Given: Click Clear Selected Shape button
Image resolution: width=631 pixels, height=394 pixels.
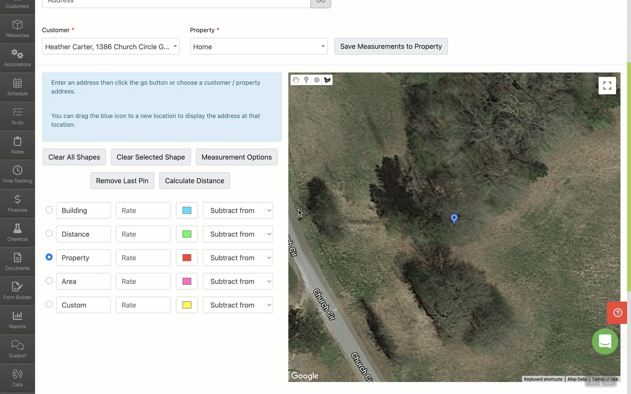Looking at the screenshot, I should [151, 157].
